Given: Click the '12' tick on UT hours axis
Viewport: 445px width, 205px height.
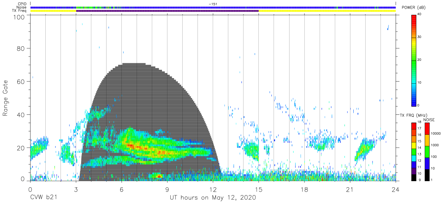Looking at the screenshot, I should click(213, 189).
